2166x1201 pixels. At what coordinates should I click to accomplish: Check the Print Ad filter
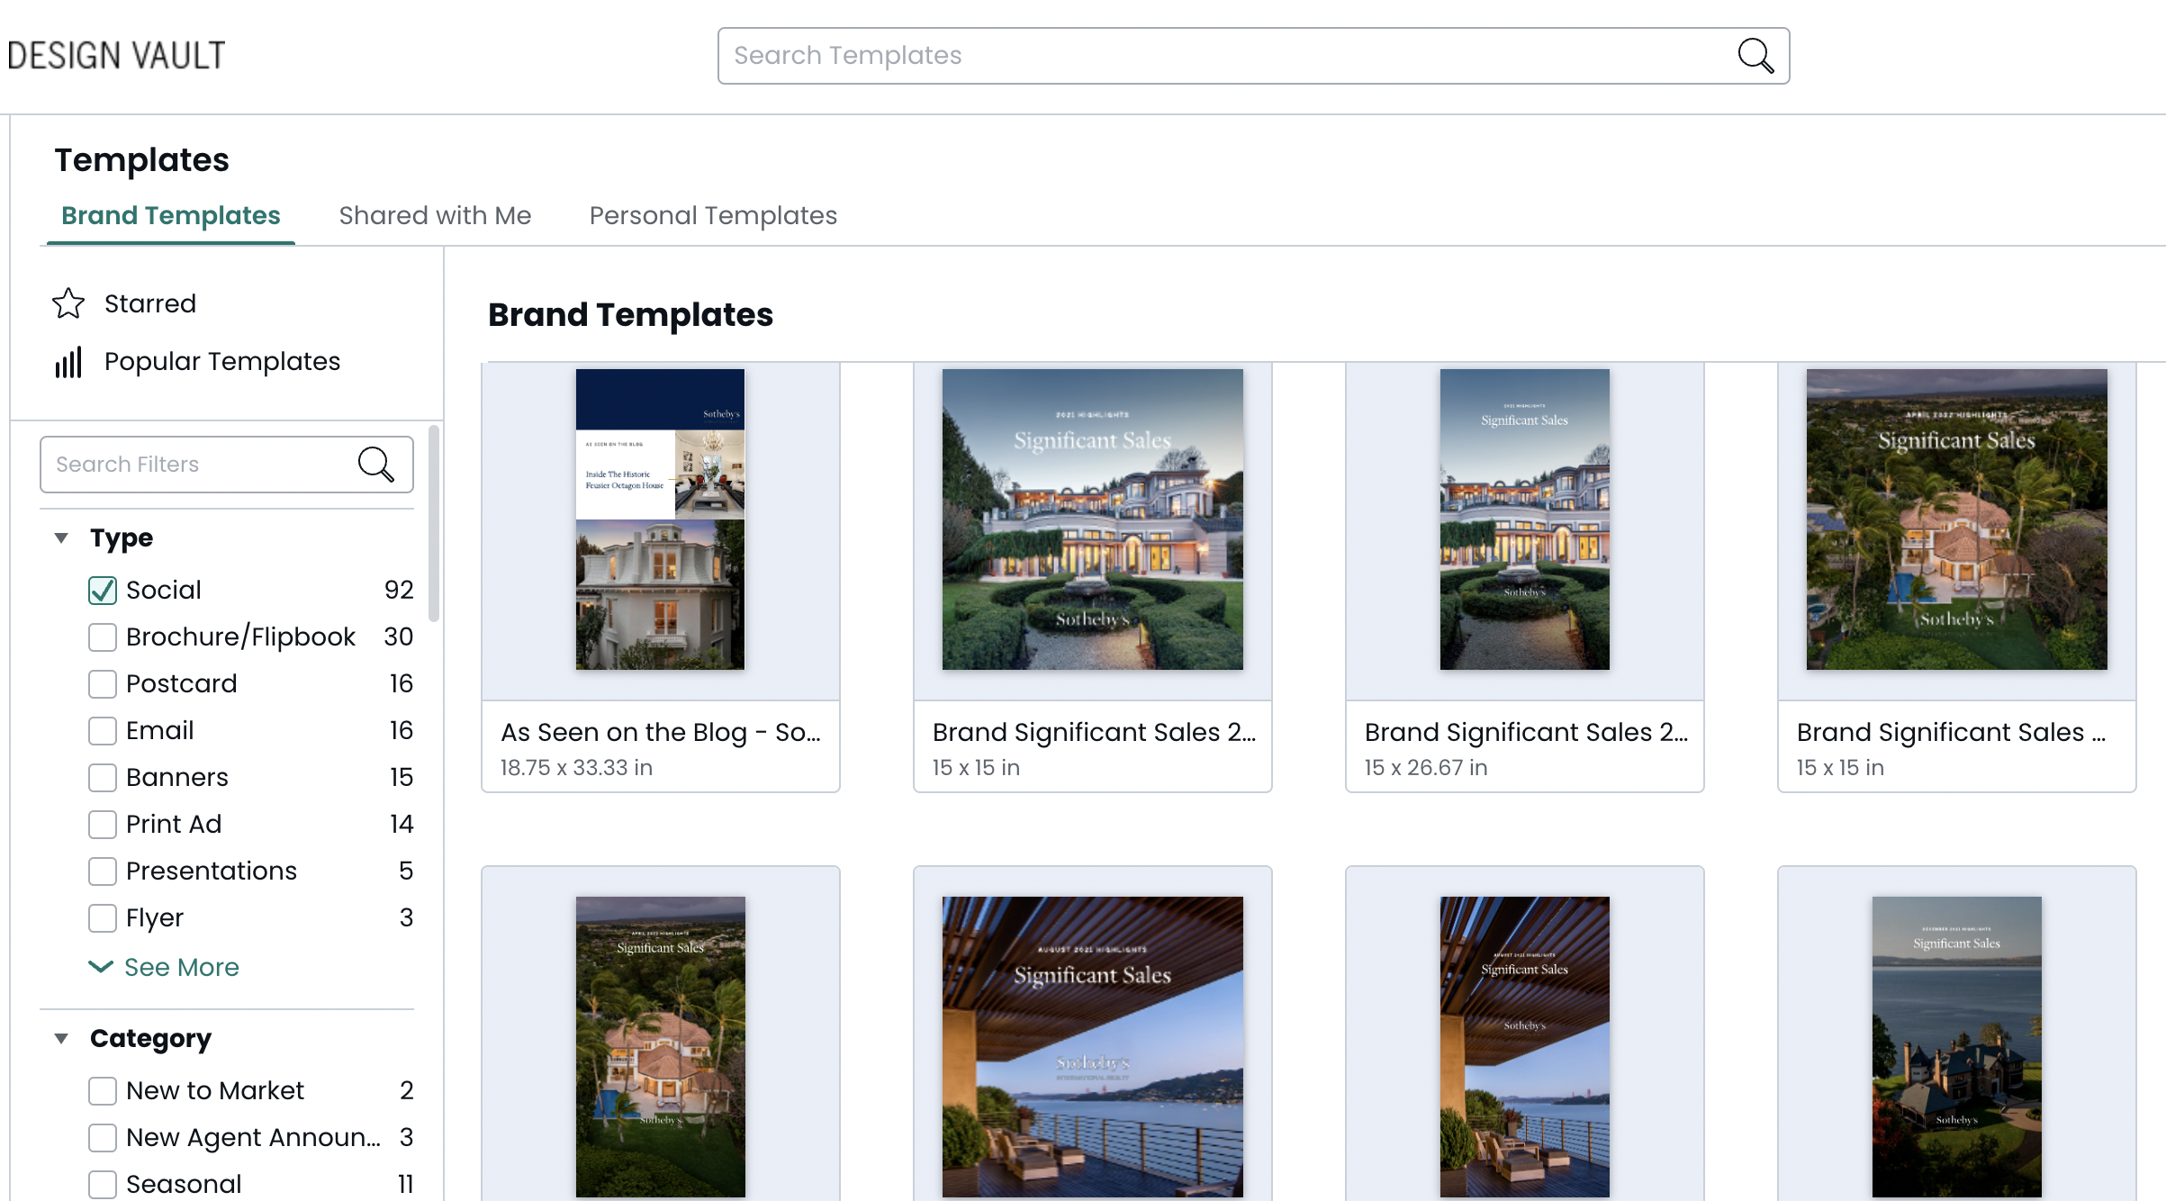103,825
